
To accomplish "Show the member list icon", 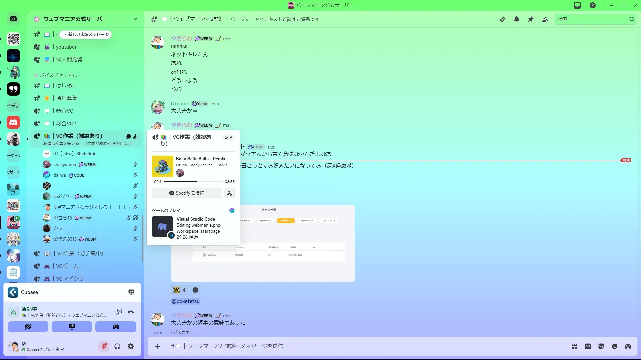I will pos(545,19).
